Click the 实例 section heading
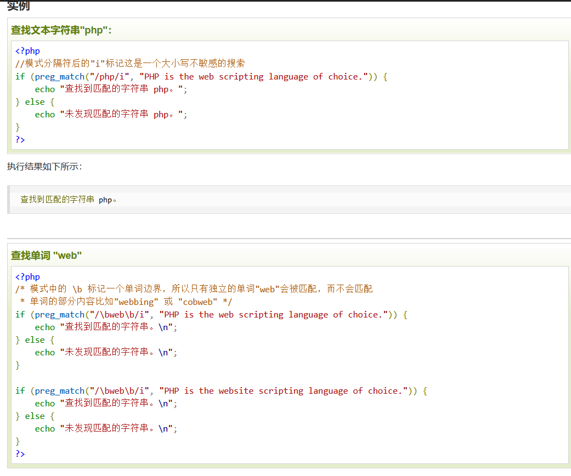This screenshot has height=476, width=571. click(17, 5)
